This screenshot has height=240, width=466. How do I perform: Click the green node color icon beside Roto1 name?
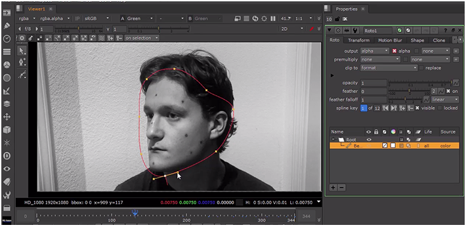pos(400,30)
